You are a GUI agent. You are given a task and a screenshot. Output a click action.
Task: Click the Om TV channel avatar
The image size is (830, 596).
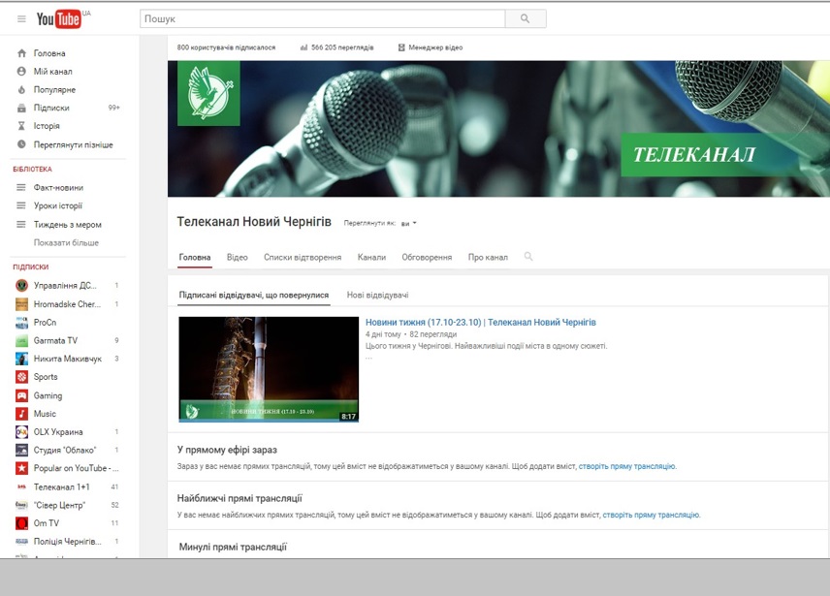point(21,523)
